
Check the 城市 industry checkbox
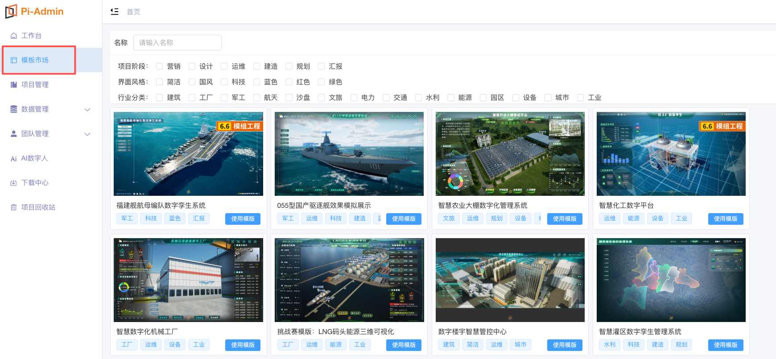point(548,98)
